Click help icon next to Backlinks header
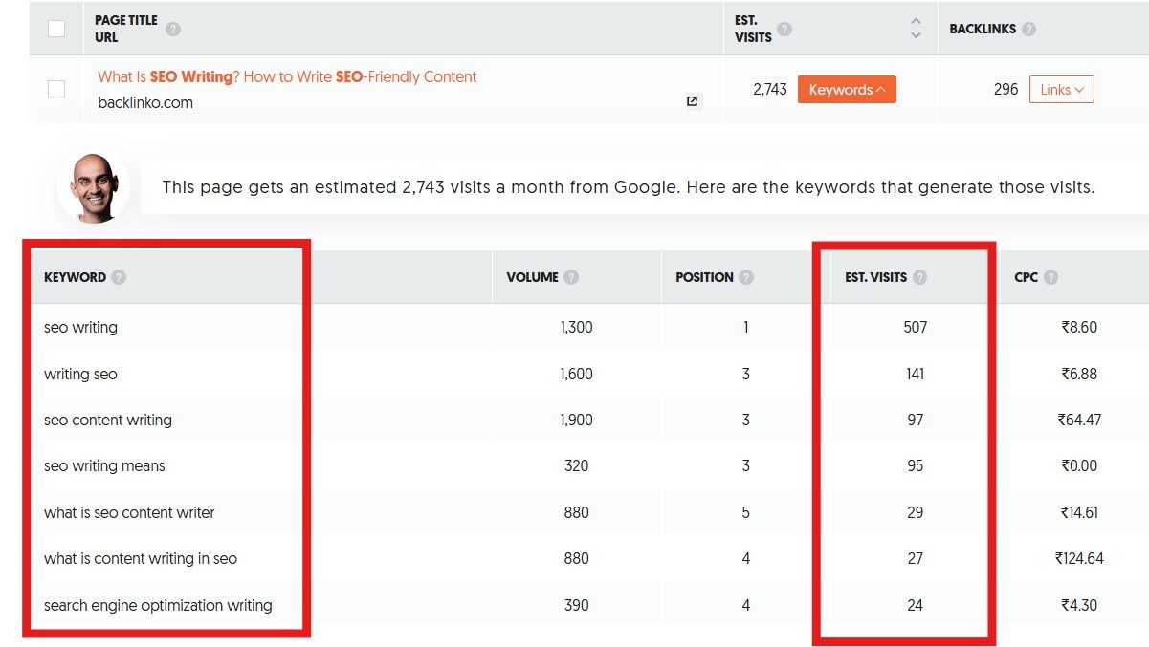 pyautogui.click(x=1028, y=29)
